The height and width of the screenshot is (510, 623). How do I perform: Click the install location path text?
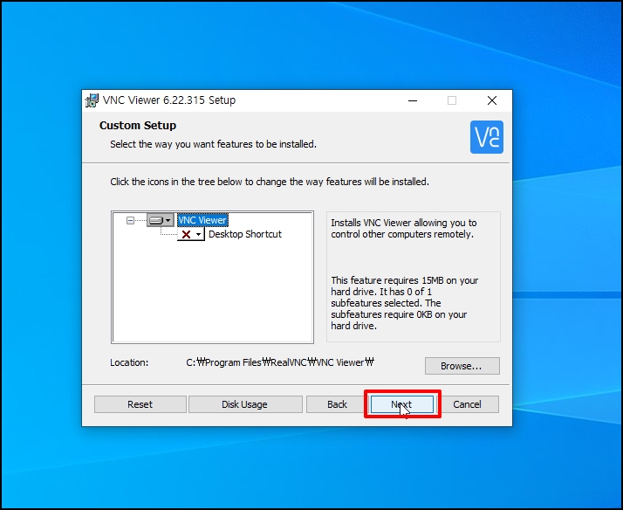pos(280,362)
